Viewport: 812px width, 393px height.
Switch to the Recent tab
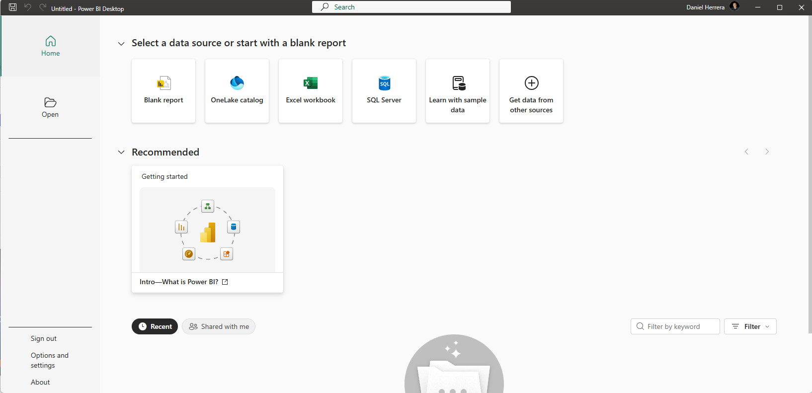point(155,326)
